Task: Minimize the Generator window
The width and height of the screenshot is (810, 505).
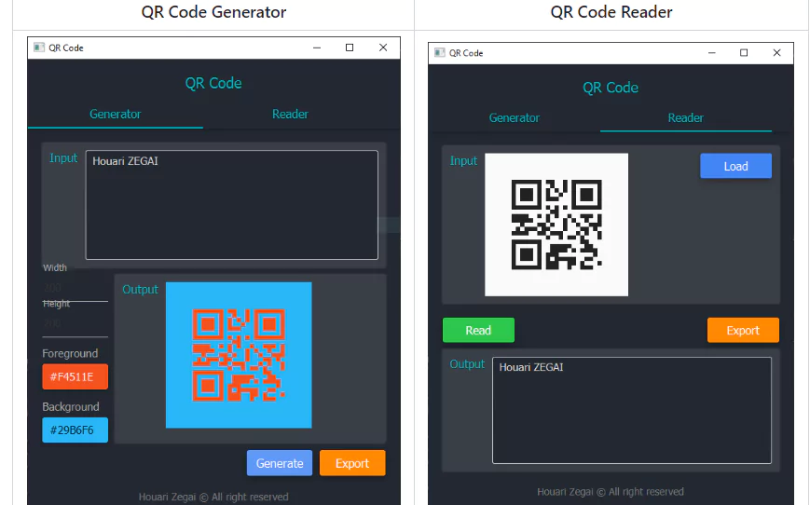Action: pyautogui.click(x=317, y=48)
